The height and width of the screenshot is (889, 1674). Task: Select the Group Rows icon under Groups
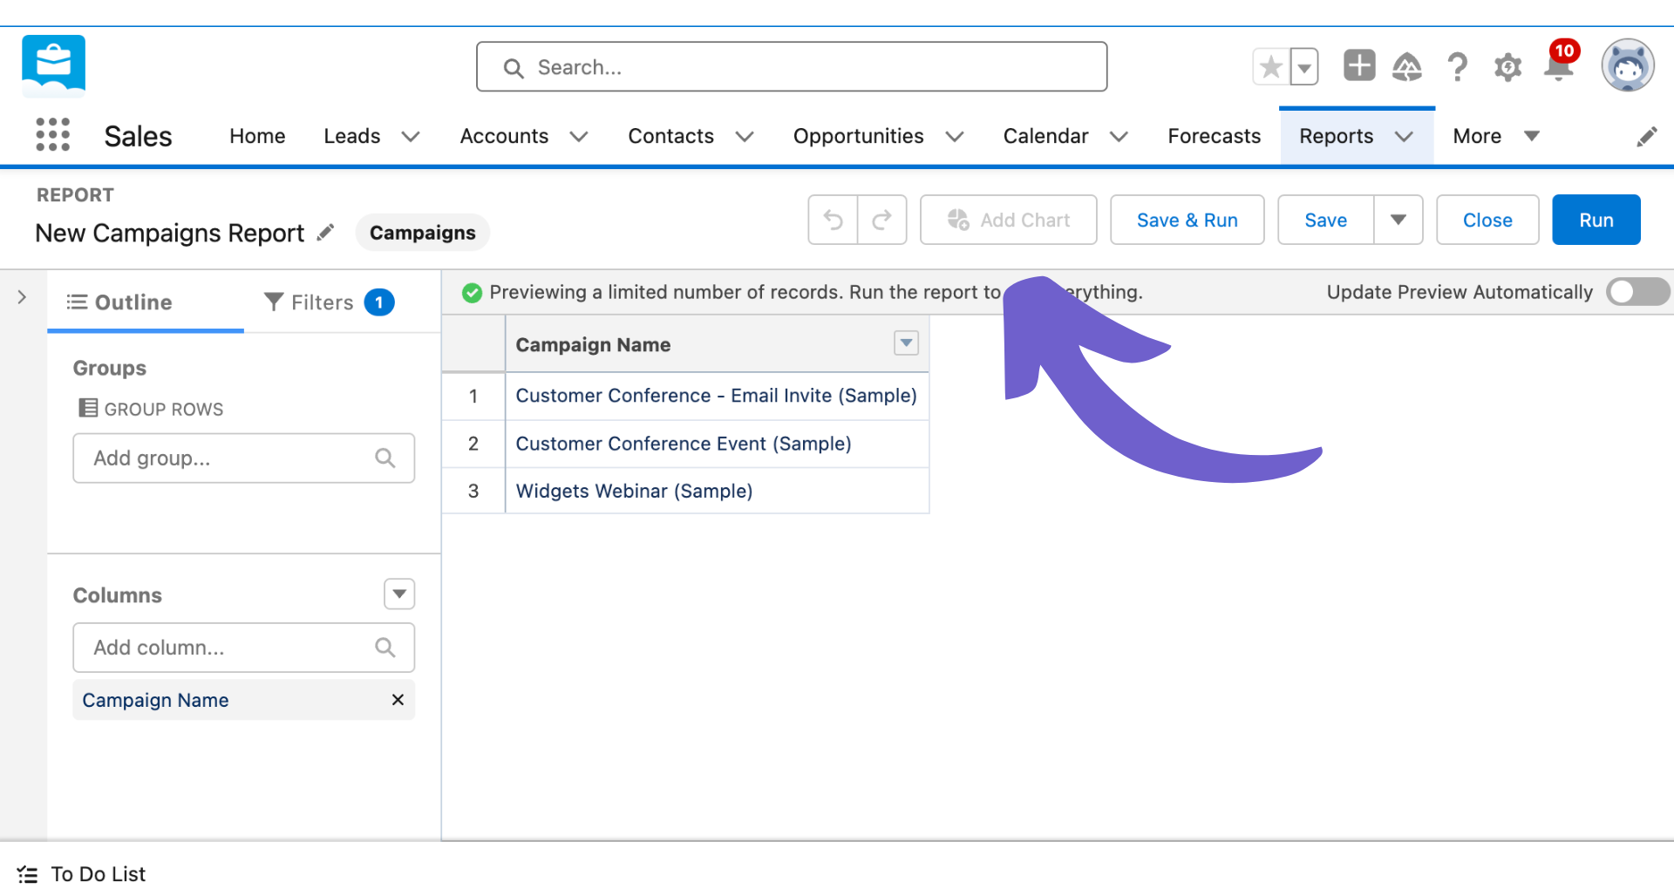click(87, 408)
